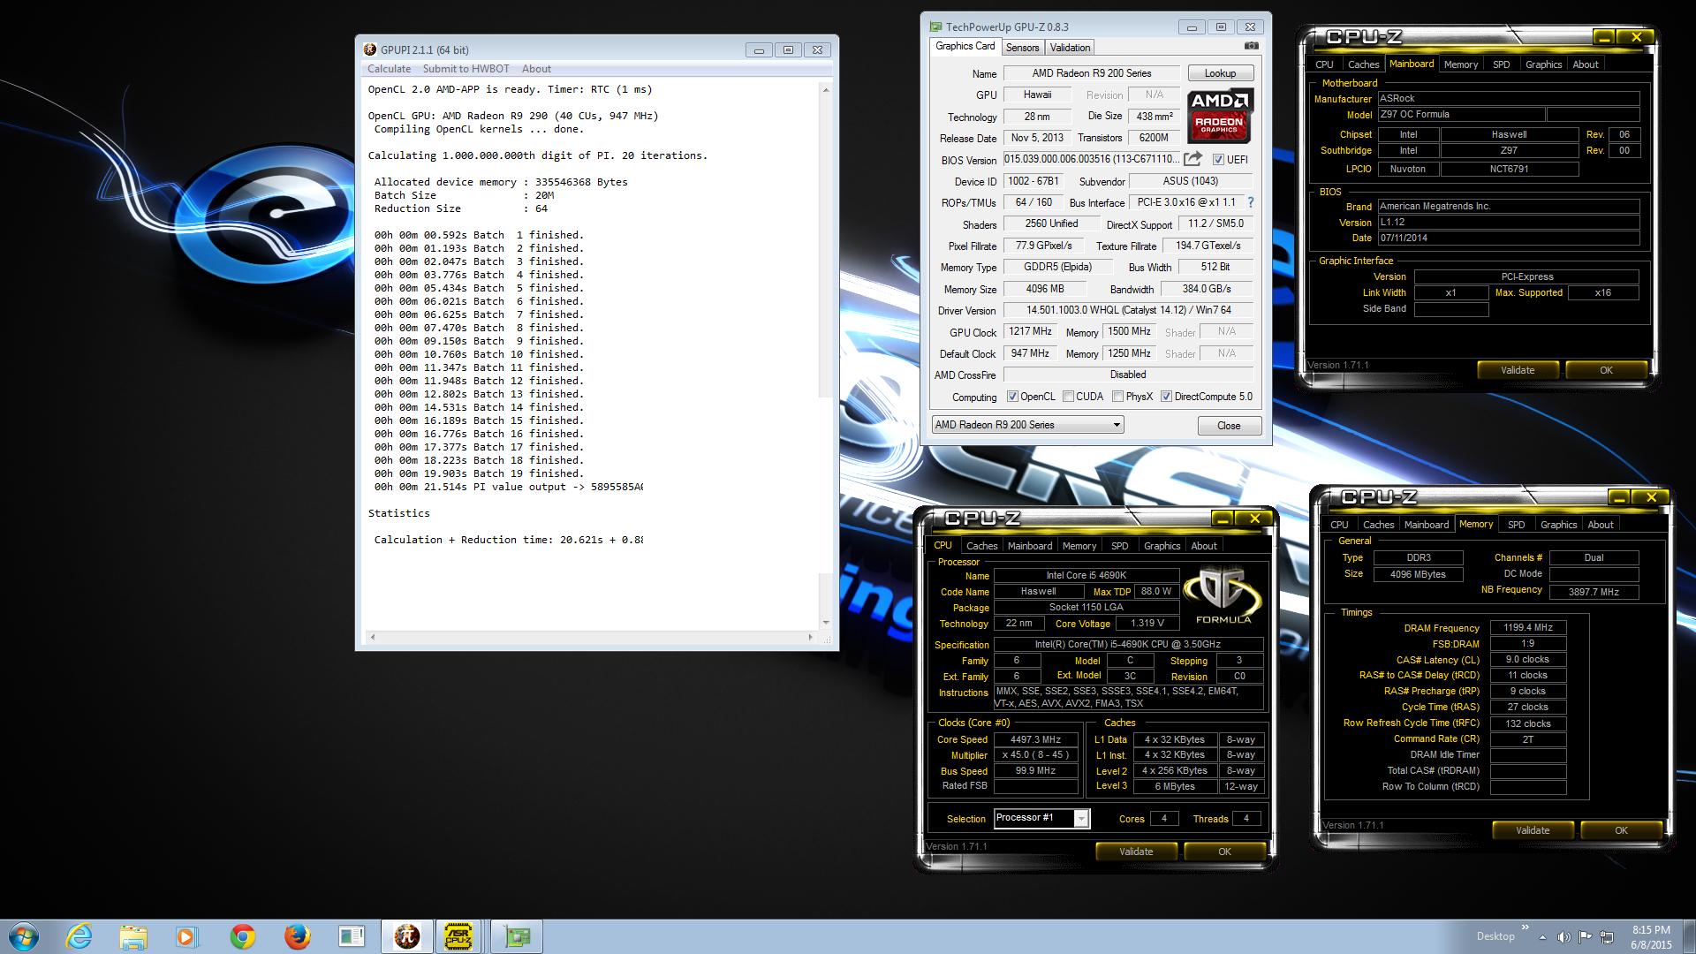Image resolution: width=1696 pixels, height=954 pixels.
Task: Click the GPU-Z screenshot camera icon
Action: [1251, 46]
